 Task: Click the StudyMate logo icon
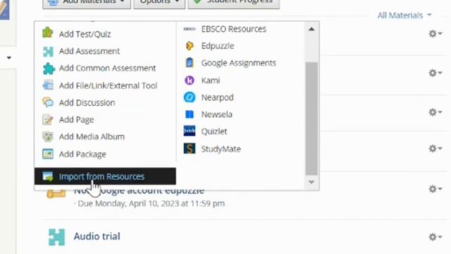(190, 149)
